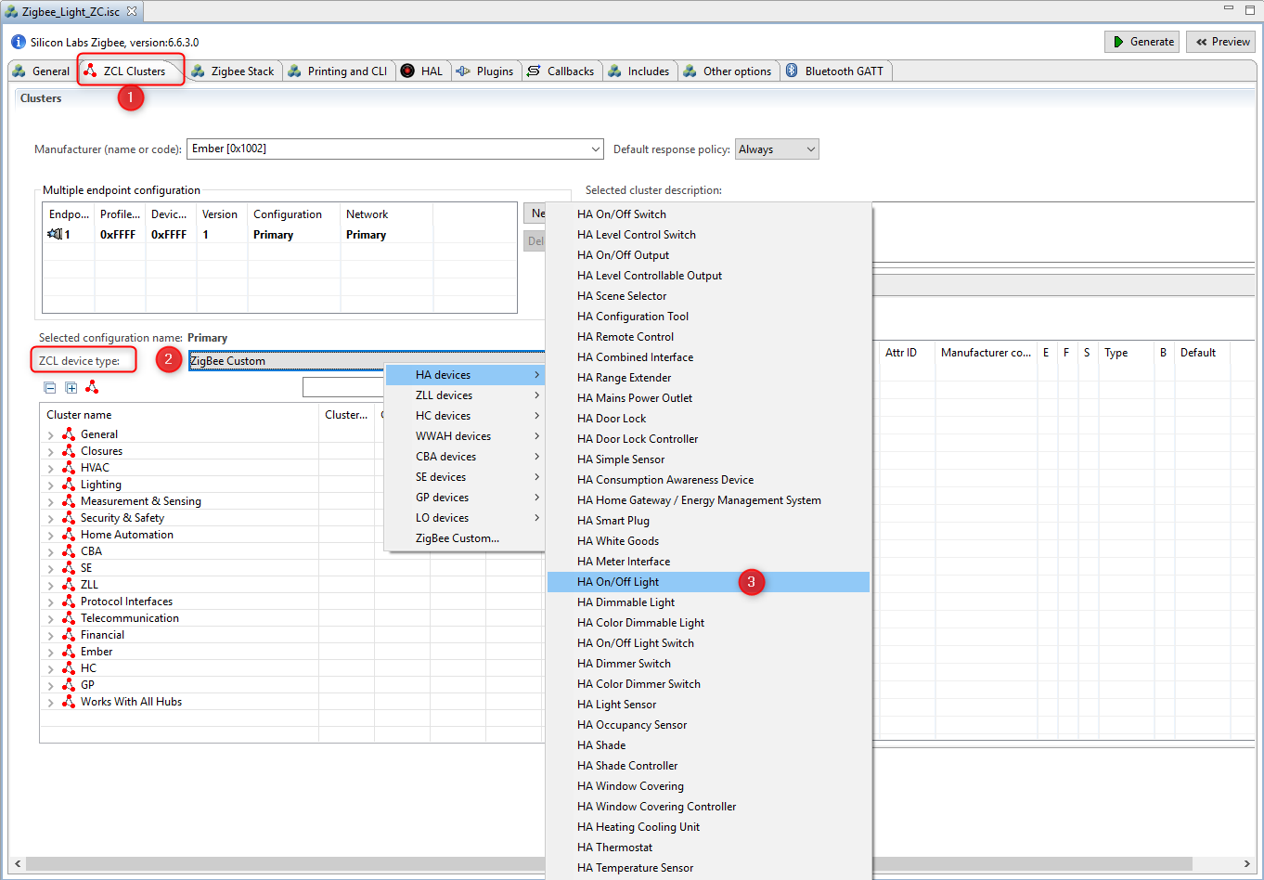Select HA Dimmable Light from the list
This screenshot has height=880, width=1264.
[709, 602]
